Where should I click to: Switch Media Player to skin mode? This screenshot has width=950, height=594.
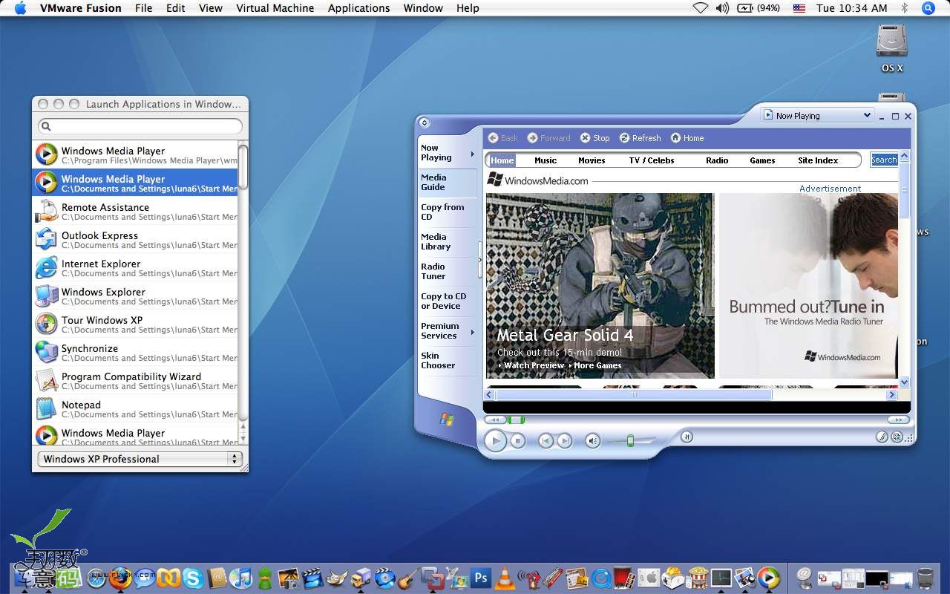pyautogui.click(x=897, y=437)
